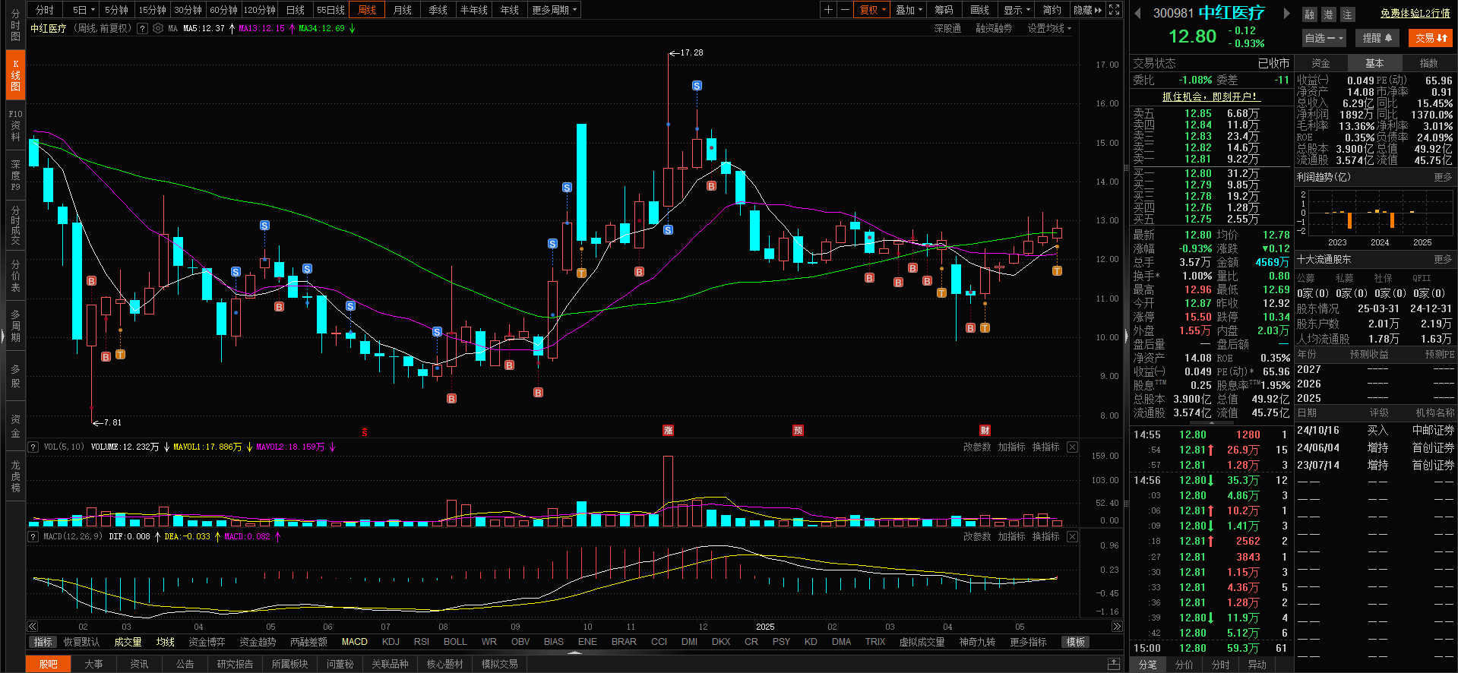This screenshot has height=673, width=1458.
Task: Jump timeline to latest with right double-arrow
Action: (x=1117, y=627)
